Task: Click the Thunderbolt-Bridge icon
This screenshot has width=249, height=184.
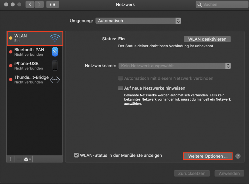Action: 55,79
